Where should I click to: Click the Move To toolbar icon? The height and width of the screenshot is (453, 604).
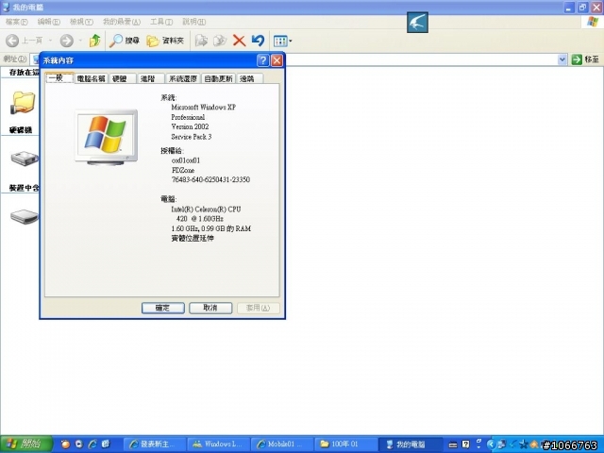coord(201,41)
